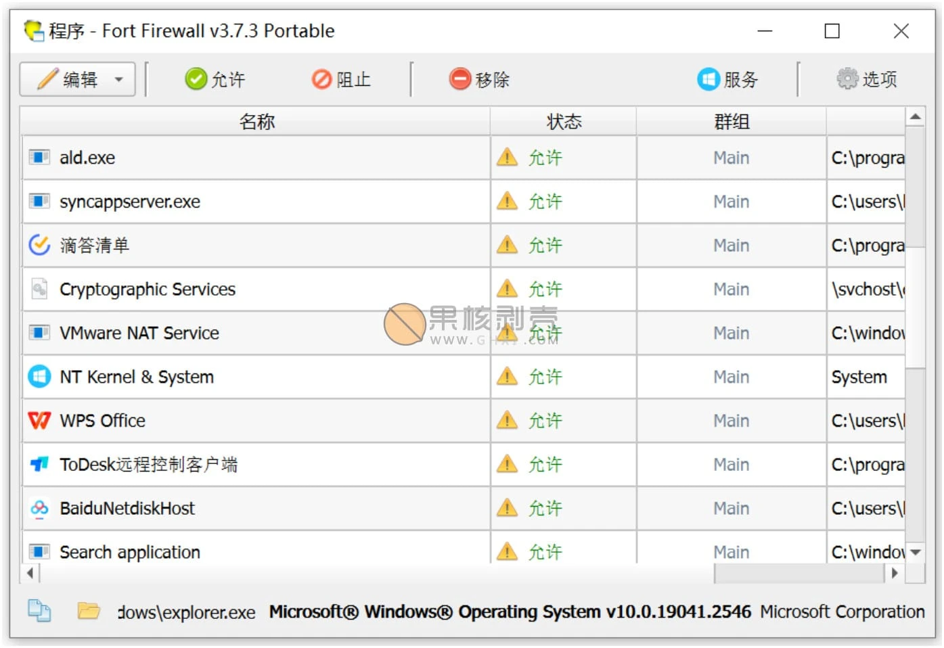This screenshot has height=648, width=944.
Task: Click the ald.exe program icon
Action: (x=39, y=158)
